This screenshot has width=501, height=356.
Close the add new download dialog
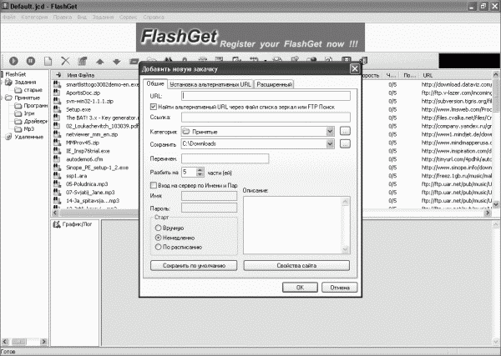(355, 69)
